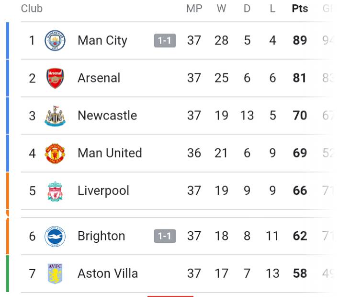Click the MP column header

click(194, 9)
